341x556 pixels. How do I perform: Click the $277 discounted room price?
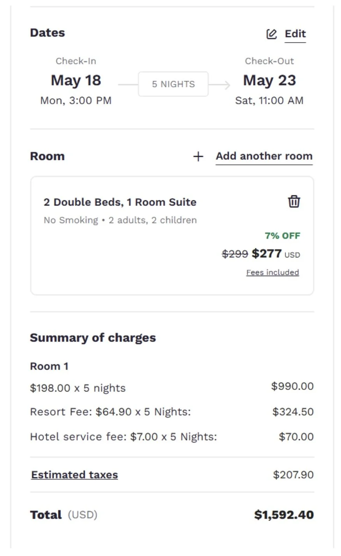267,254
